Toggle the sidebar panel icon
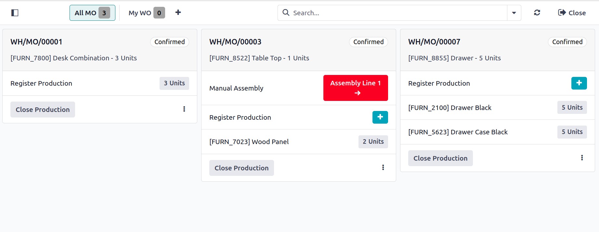 coord(15,13)
